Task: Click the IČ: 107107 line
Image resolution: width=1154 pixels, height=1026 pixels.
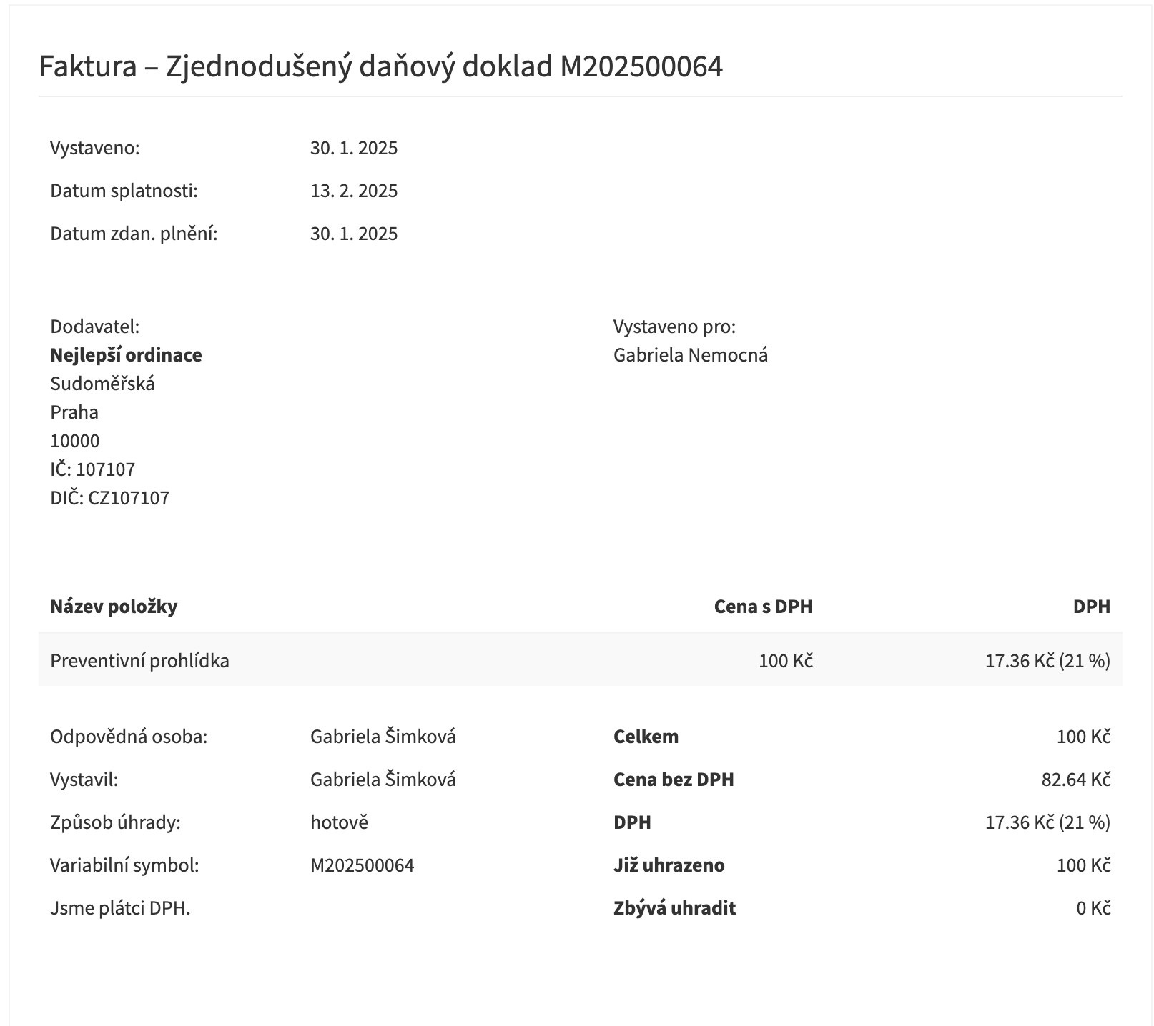Action: click(92, 469)
